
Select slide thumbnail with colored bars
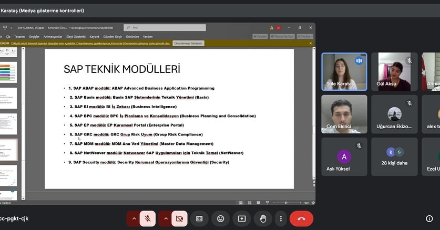[8, 72]
